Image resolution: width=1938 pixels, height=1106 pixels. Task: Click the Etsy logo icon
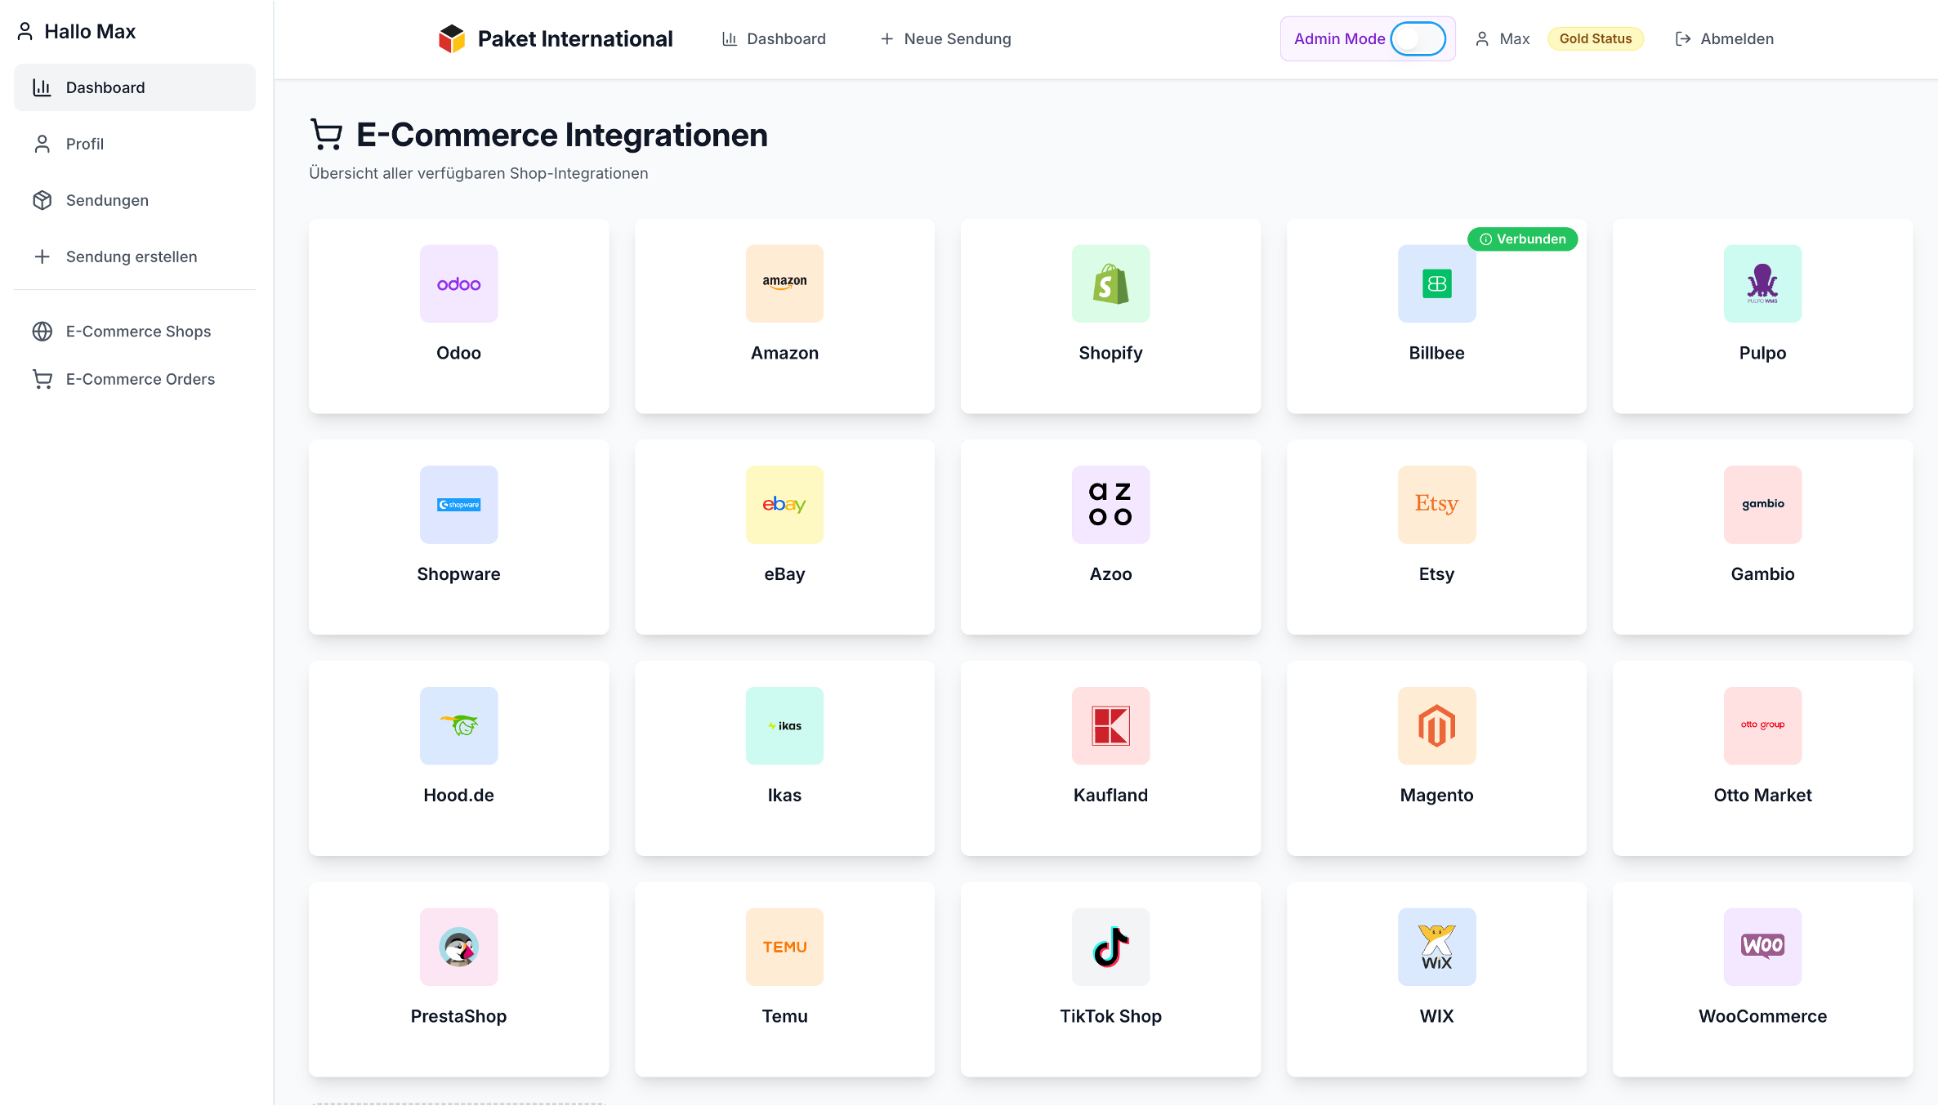click(1436, 505)
